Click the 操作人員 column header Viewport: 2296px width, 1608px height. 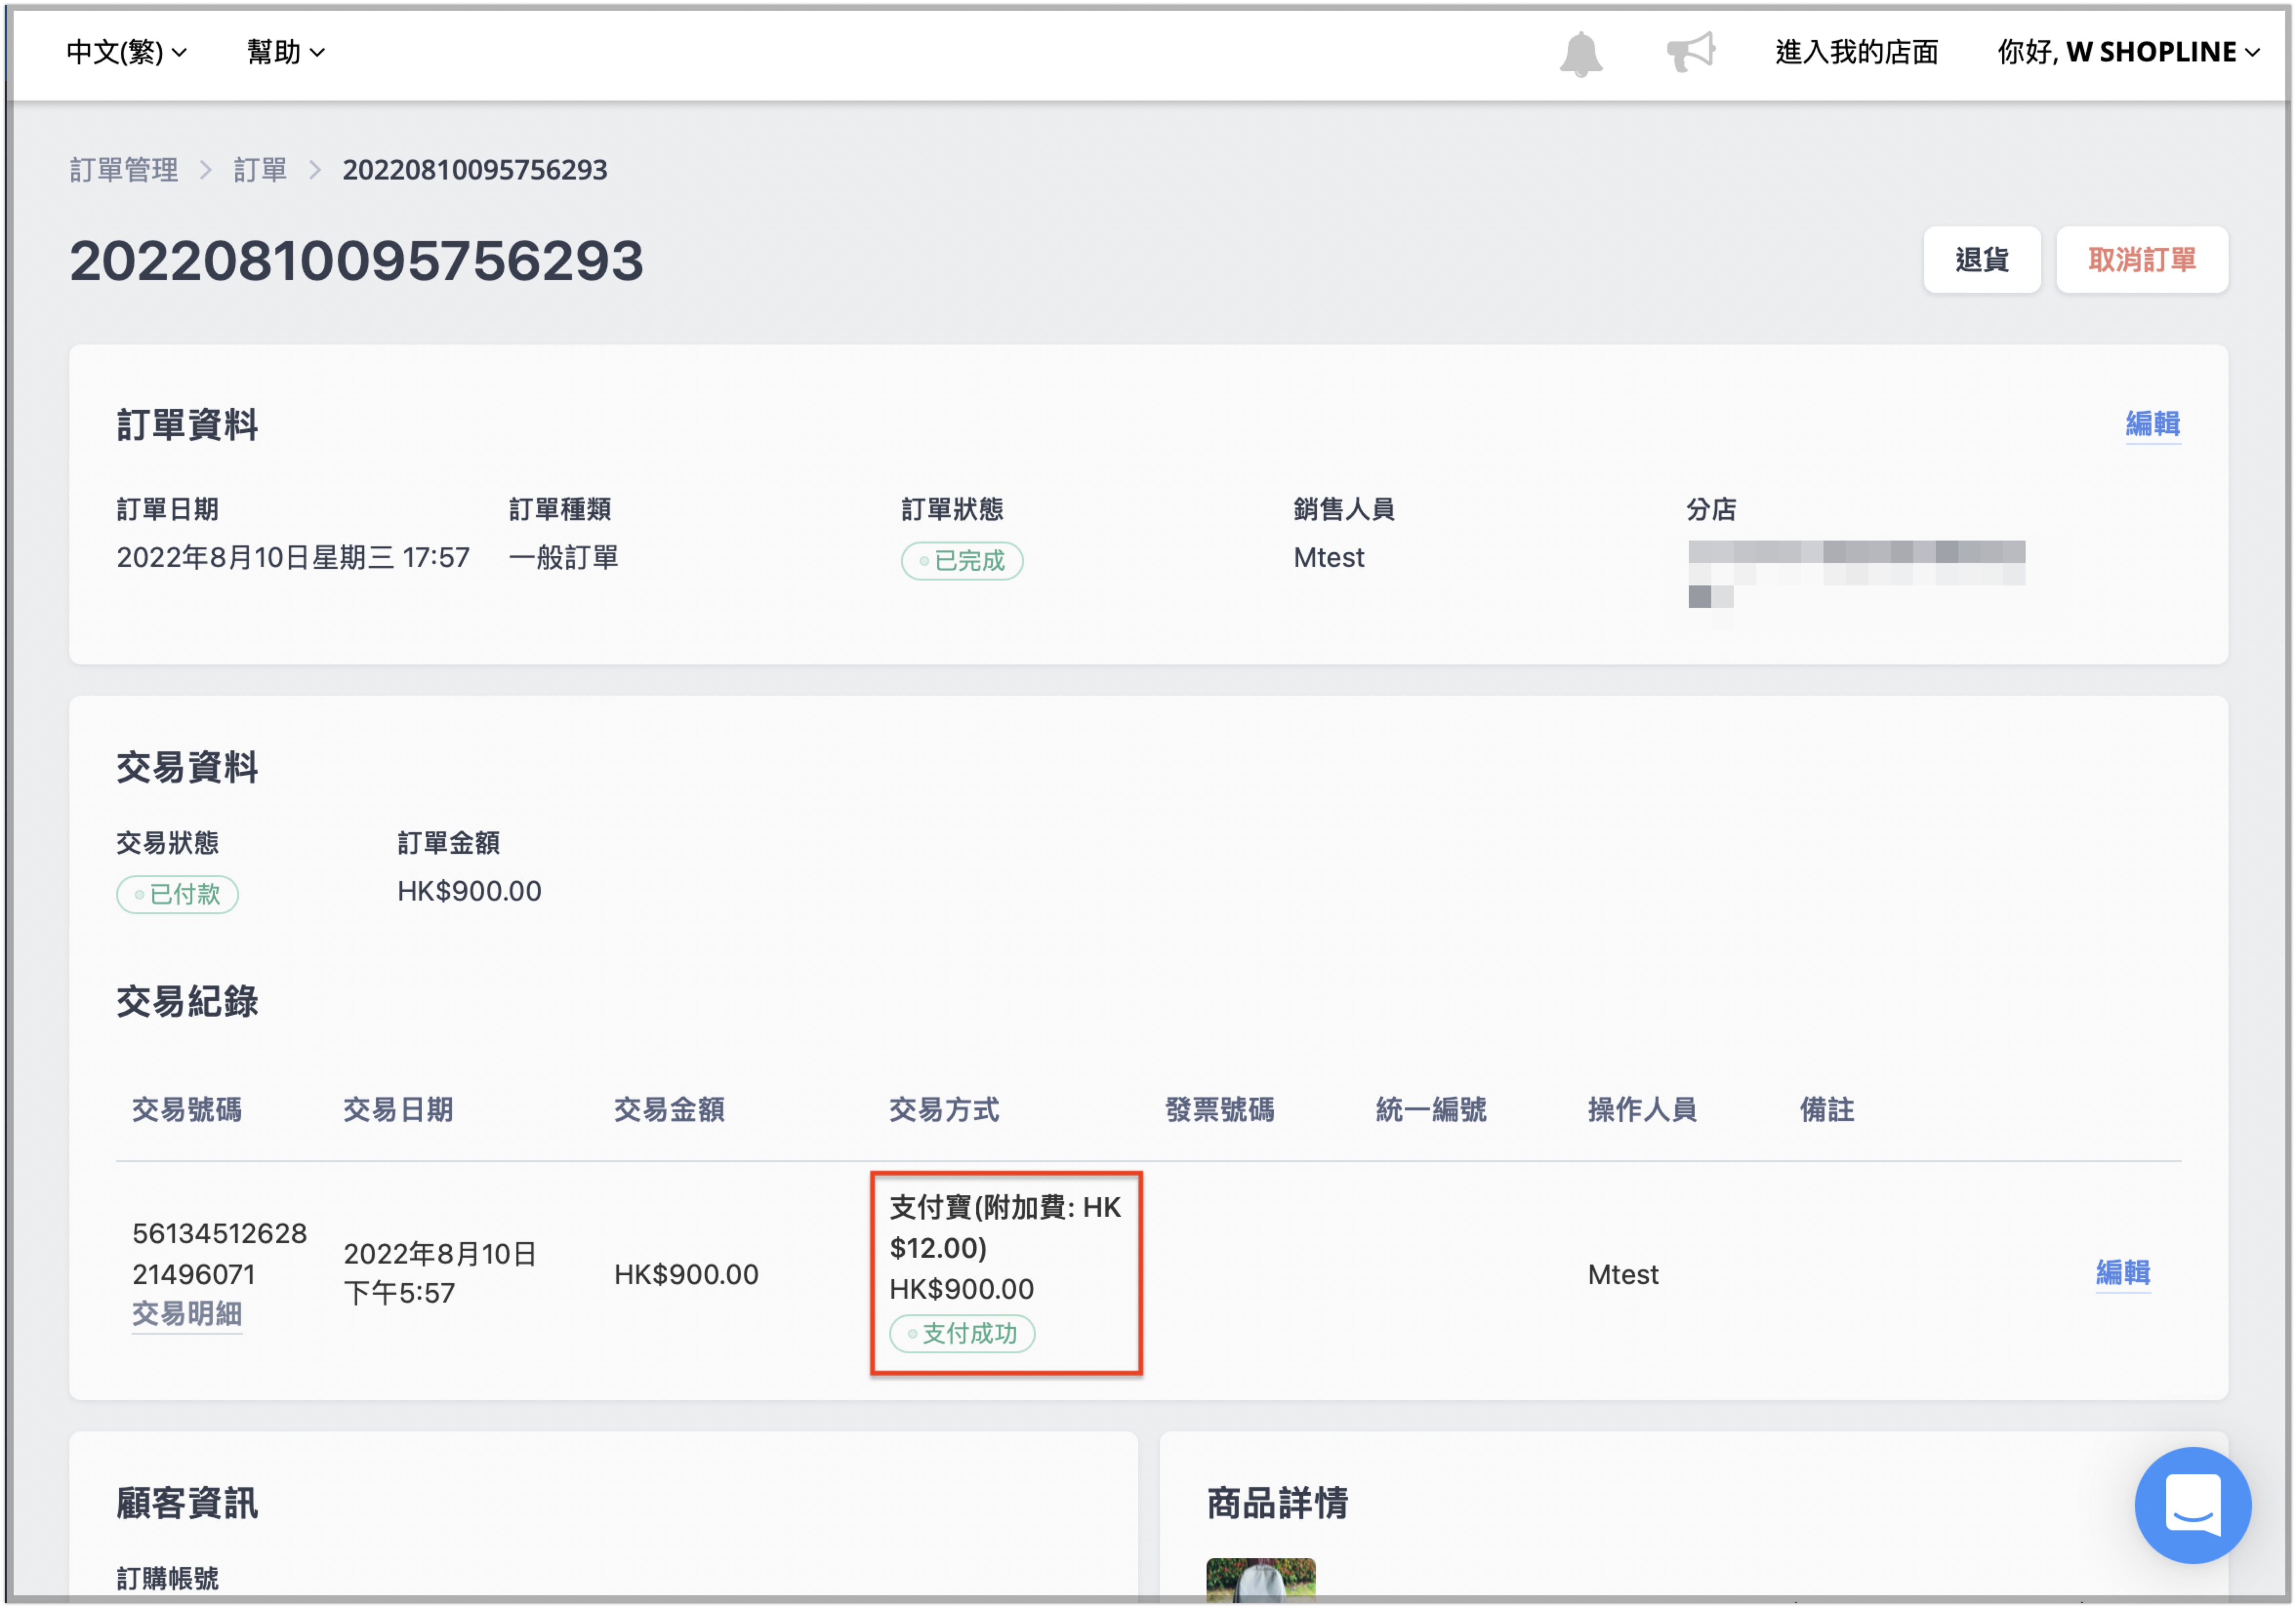click(1642, 1109)
